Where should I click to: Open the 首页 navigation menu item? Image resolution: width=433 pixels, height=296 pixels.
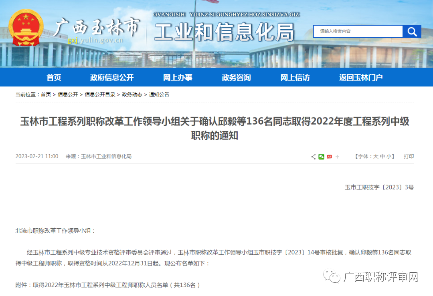coord(54,78)
